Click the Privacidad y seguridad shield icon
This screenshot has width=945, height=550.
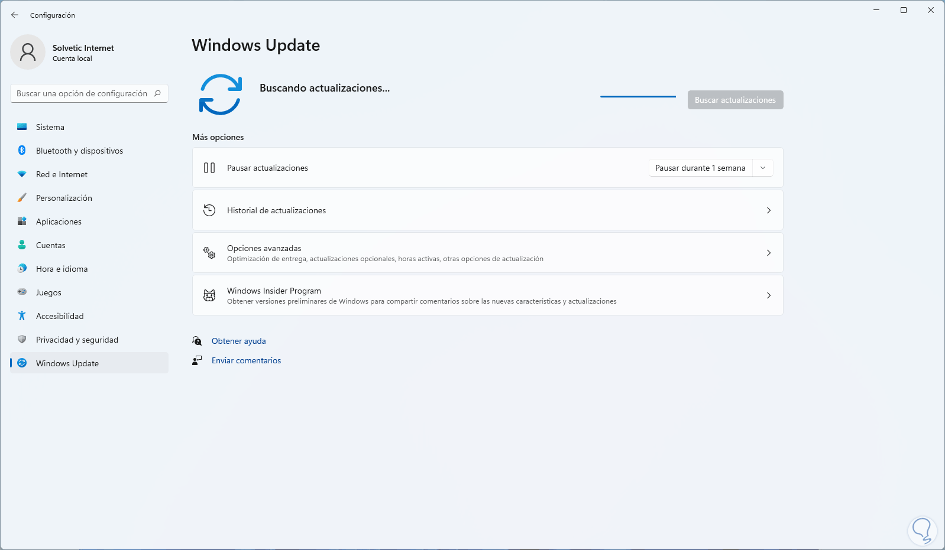22,340
